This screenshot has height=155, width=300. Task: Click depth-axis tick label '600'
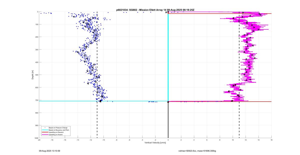coord(37,87)
